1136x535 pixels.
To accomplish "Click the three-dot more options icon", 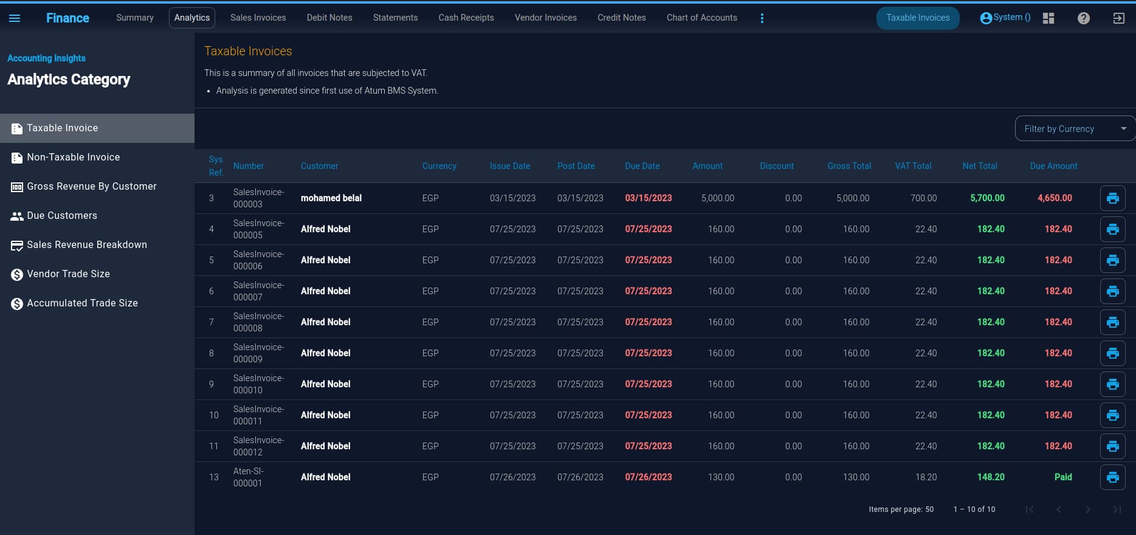I will pyautogui.click(x=762, y=18).
